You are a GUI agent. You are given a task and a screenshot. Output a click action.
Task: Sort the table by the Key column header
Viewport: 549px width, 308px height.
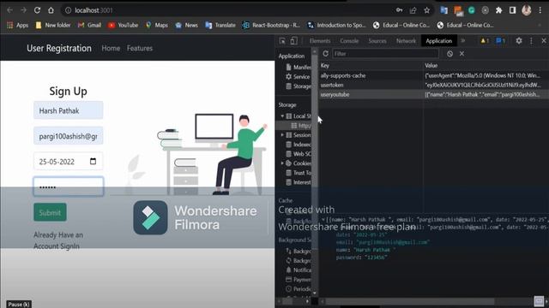[x=371, y=65]
